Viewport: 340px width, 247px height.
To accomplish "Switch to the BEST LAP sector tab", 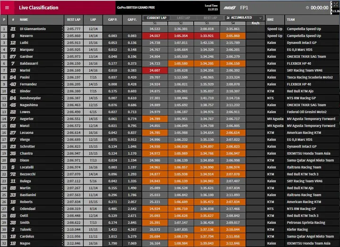I will point(210,18).
